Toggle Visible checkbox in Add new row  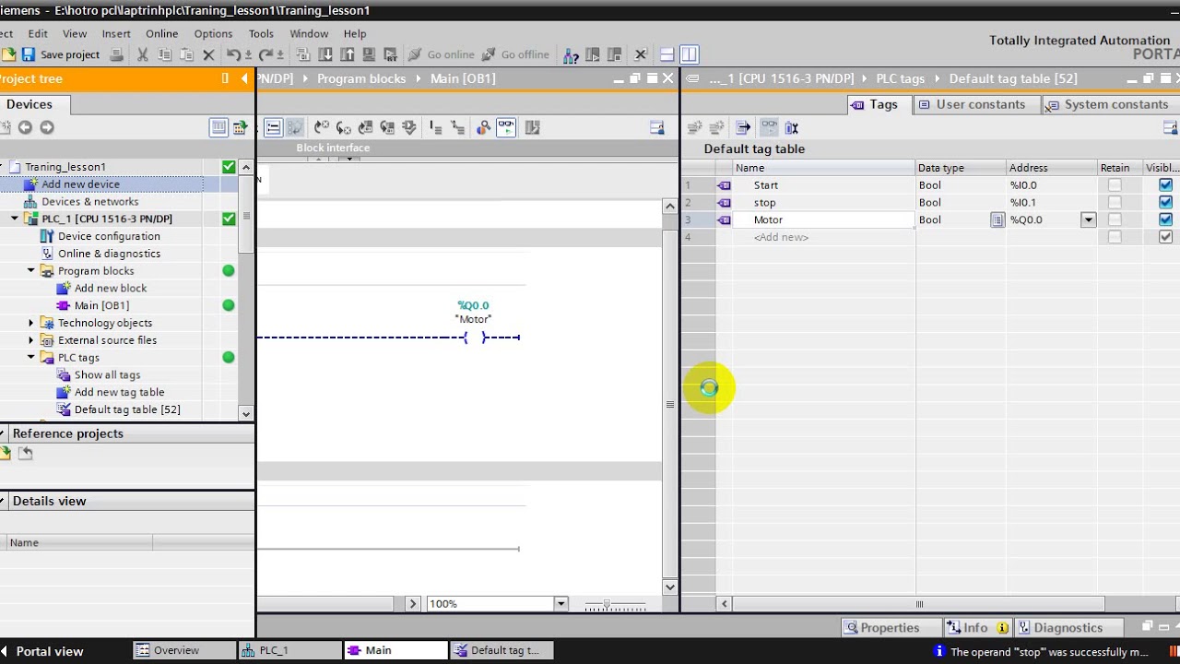(x=1165, y=237)
